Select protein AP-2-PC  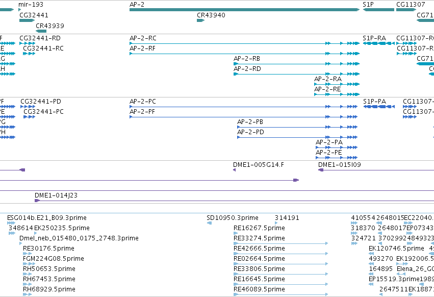tap(244, 107)
